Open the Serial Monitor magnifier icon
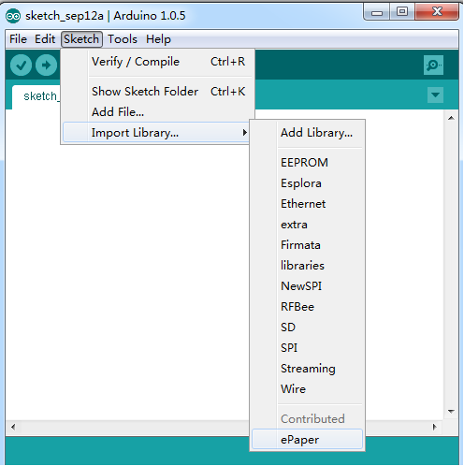The height and width of the screenshot is (466, 464). 433,66
